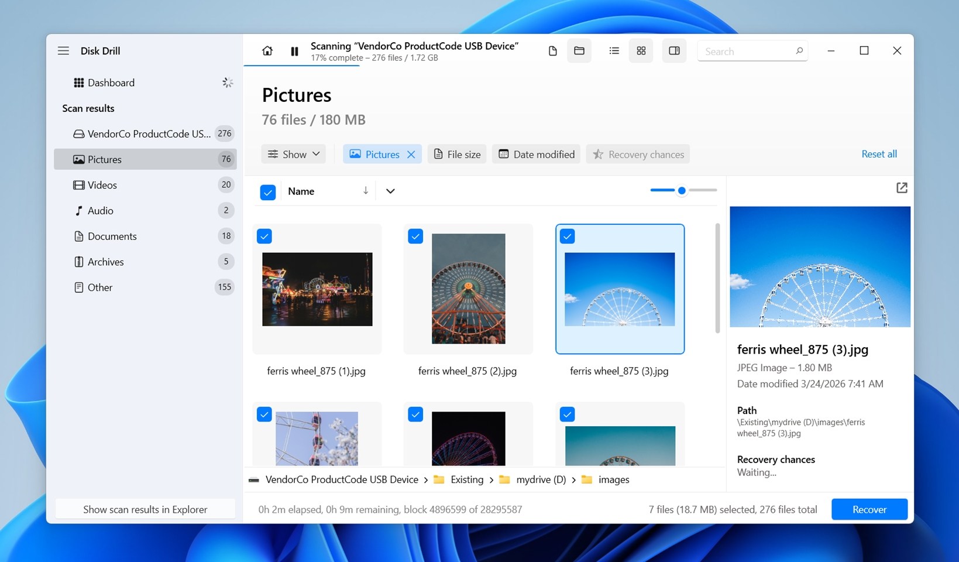Toggle the select all checkbox
This screenshot has height=562, width=959.
pos(268,192)
